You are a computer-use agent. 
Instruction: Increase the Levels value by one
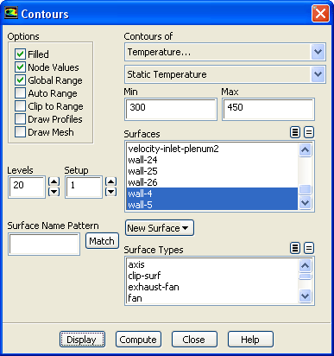pyautogui.click(x=54, y=181)
